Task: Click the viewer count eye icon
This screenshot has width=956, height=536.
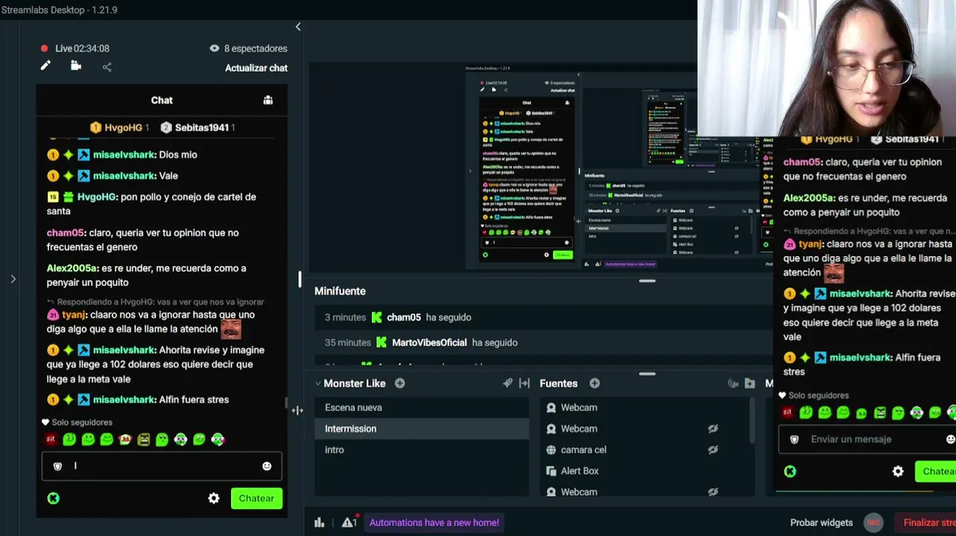Action: [x=215, y=48]
